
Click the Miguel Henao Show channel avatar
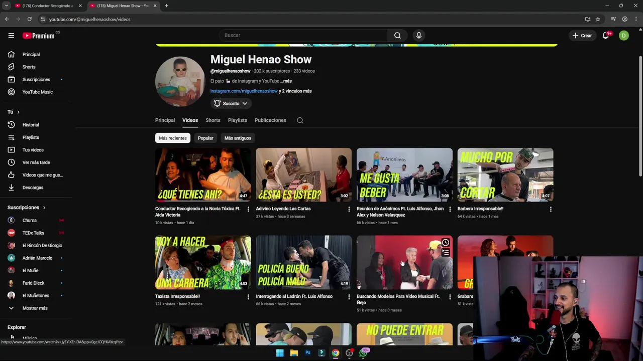[x=180, y=81]
